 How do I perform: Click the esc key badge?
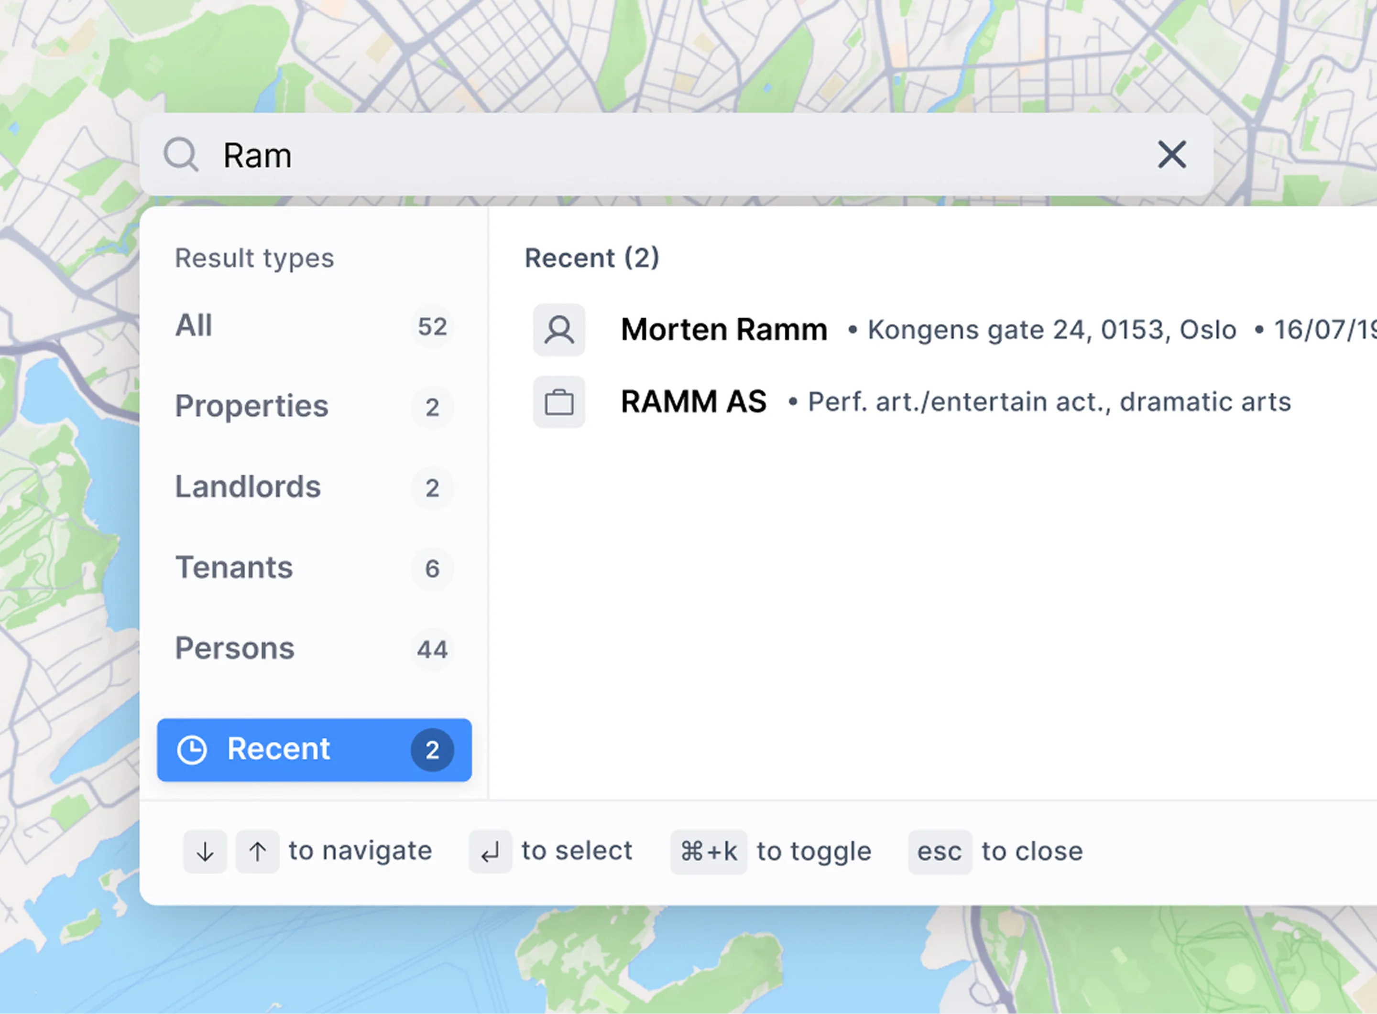pos(939,852)
